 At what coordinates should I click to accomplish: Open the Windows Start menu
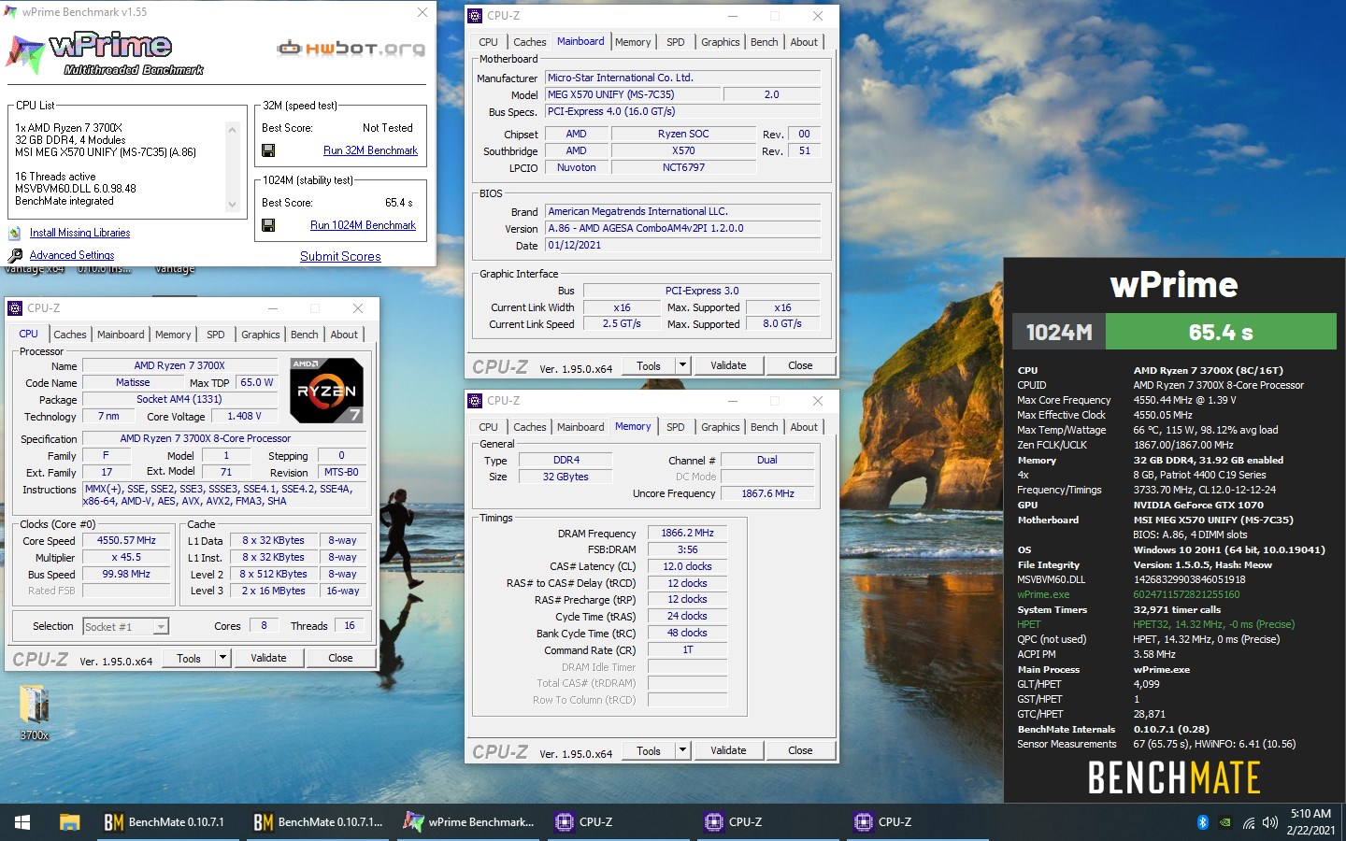click(22, 822)
